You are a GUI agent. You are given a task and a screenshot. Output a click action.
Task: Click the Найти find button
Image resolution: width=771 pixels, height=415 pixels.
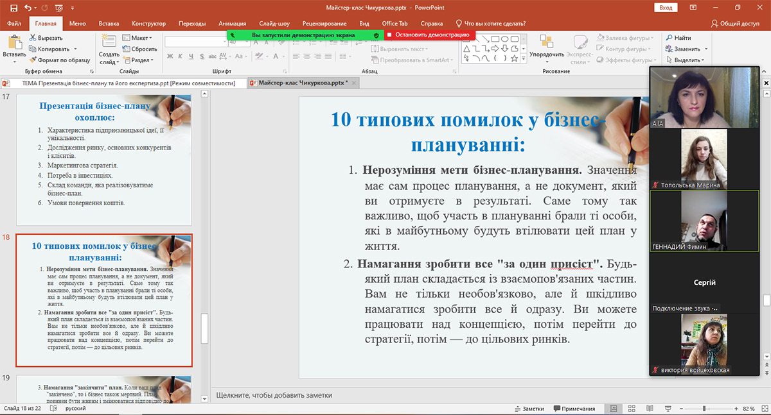point(678,38)
